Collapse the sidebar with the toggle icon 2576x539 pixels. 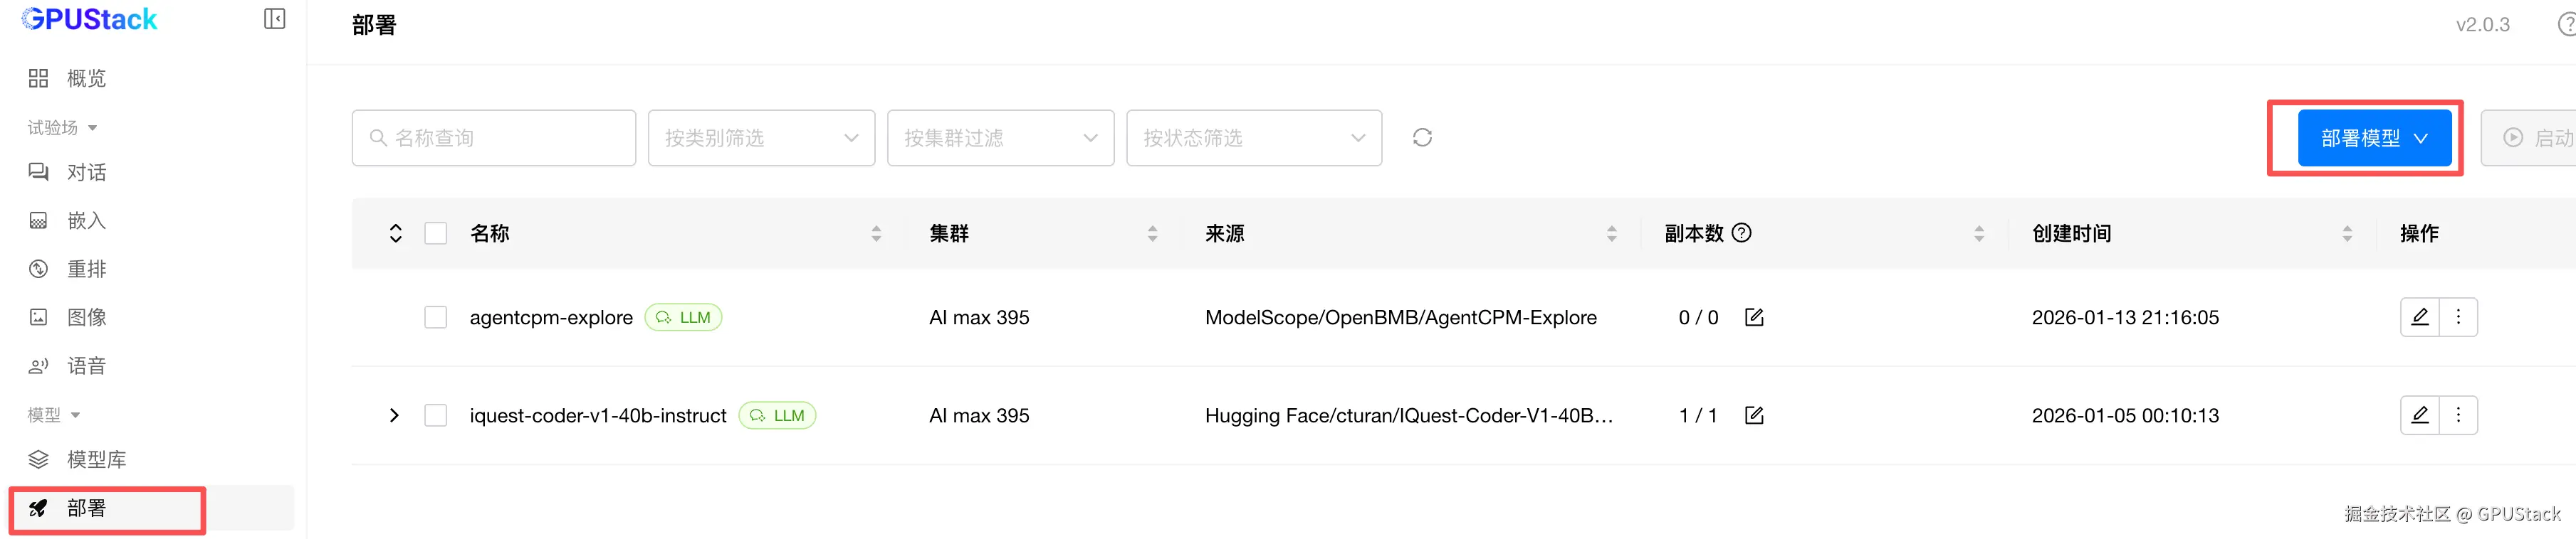point(274,19)
